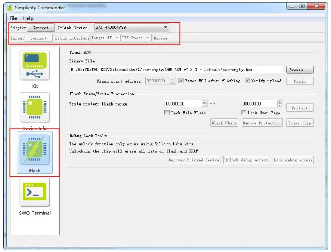Click the Blank Check button
This screenshot has height=252, width=331.
point(224,123)
